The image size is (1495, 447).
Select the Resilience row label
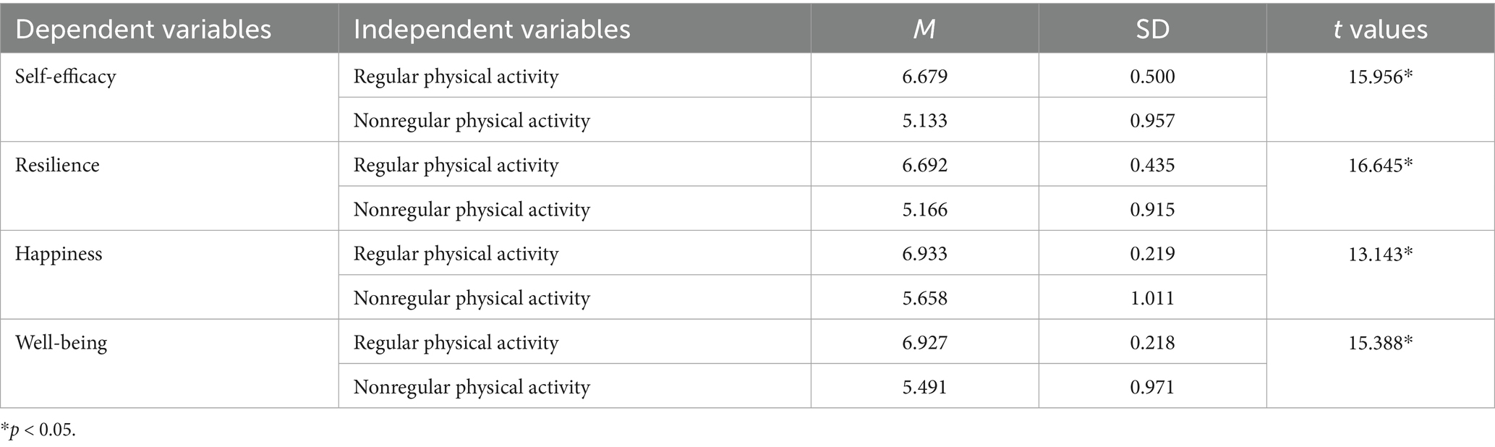pyautogui.click(x=57, y=165)
